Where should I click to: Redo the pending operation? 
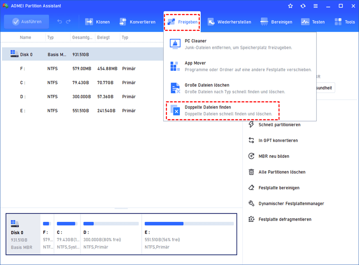click(x=68, y=22)
